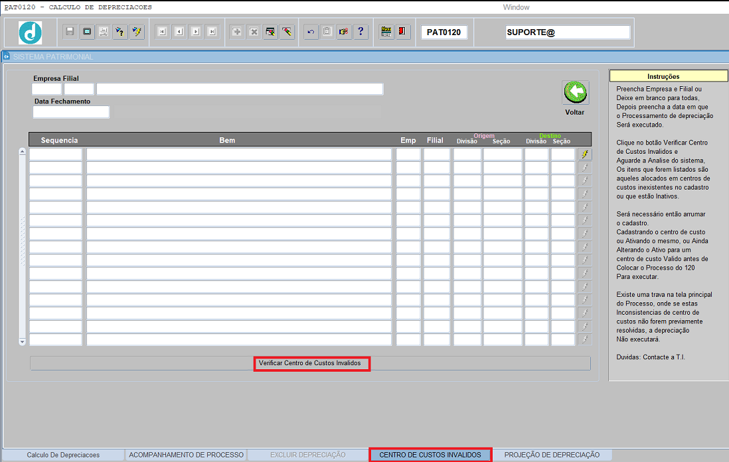Switch to Calculo De Depreciacoes tab

tap(63, 455)
